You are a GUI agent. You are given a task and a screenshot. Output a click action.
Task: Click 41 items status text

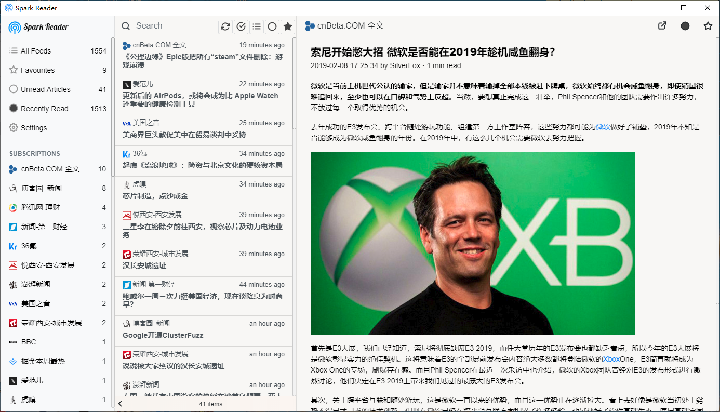click(210, 404)
